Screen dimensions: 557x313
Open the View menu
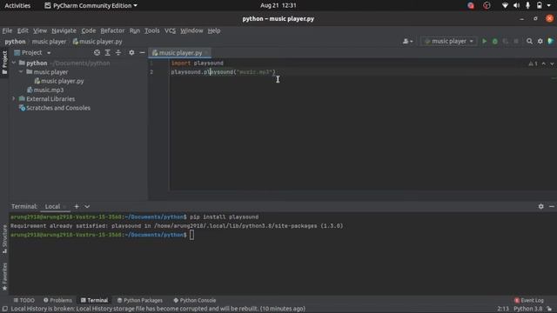click(x=40, y=30)
